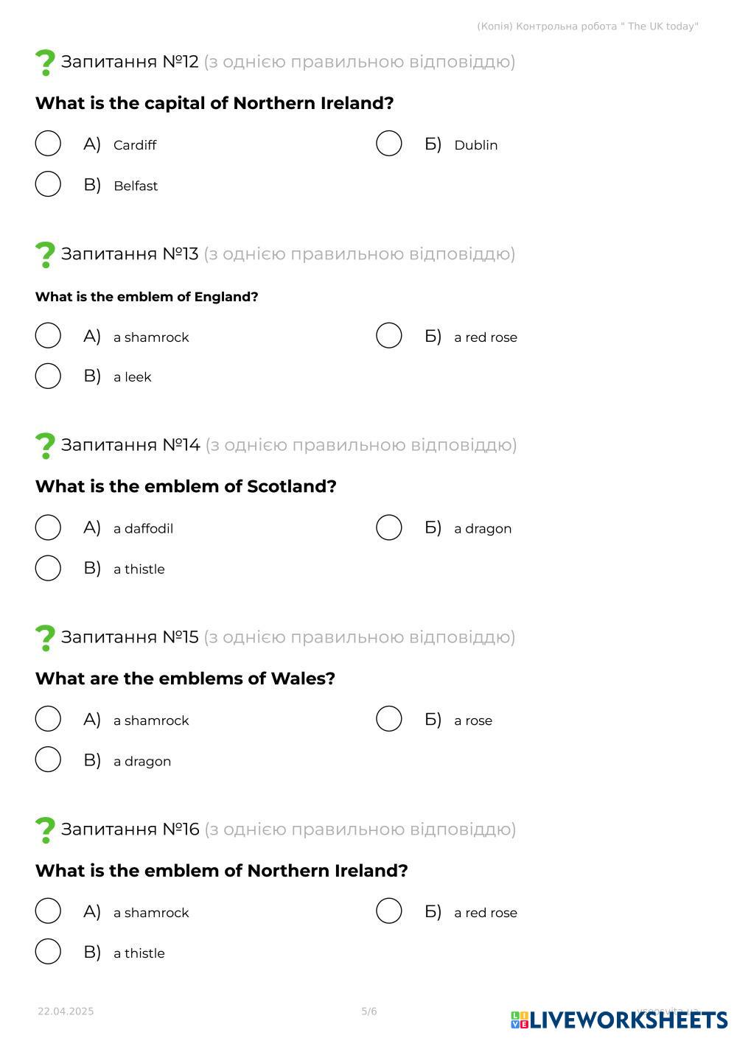737x1038 pixels.
Task: Choose 'a leek' option in question 13
Action: (x=48, y=376)
